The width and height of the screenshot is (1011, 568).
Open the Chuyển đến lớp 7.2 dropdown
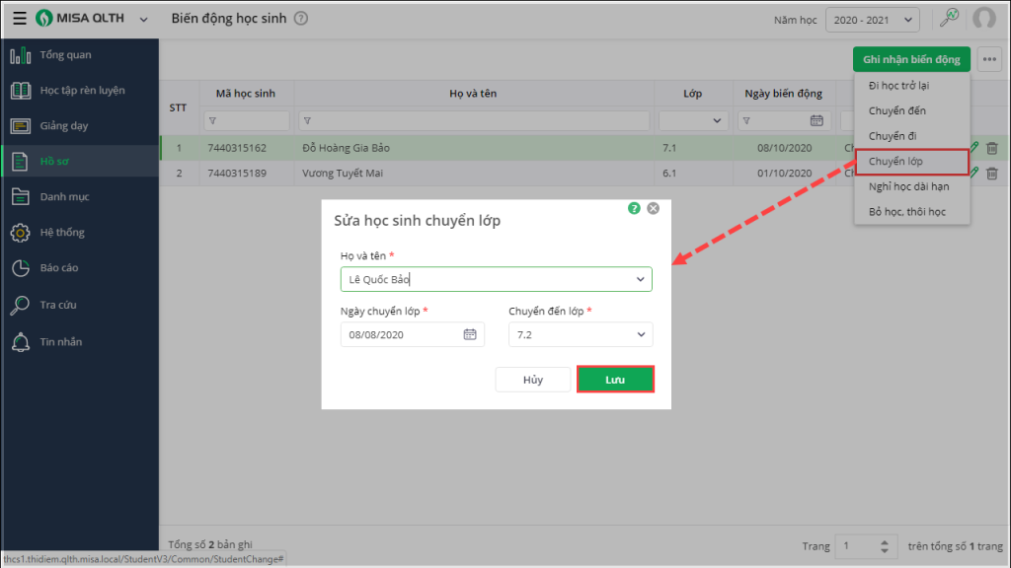click(x=581, y=335)
